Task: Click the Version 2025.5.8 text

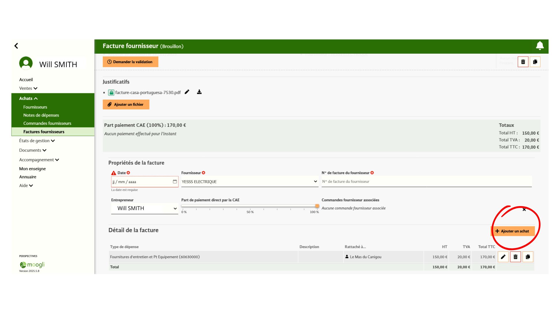Action: pos(29,271)
